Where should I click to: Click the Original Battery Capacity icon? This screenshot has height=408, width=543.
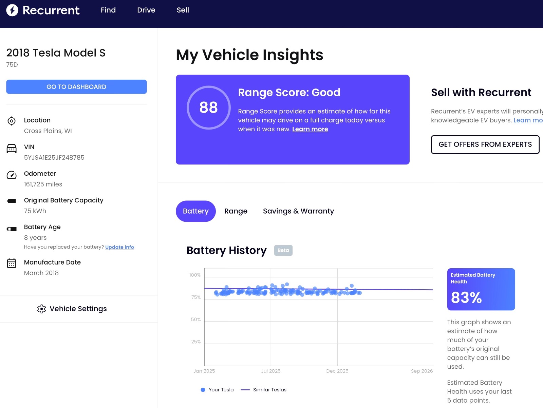click(12, 201)
